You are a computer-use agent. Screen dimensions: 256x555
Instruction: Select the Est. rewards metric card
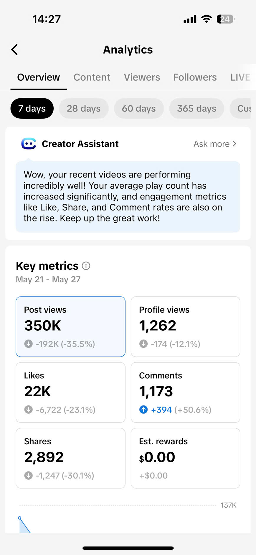(x=185, y=458)
